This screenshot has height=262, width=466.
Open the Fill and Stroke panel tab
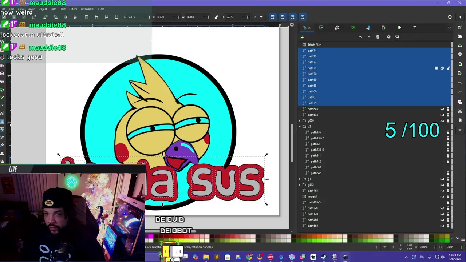coord(321,28)
